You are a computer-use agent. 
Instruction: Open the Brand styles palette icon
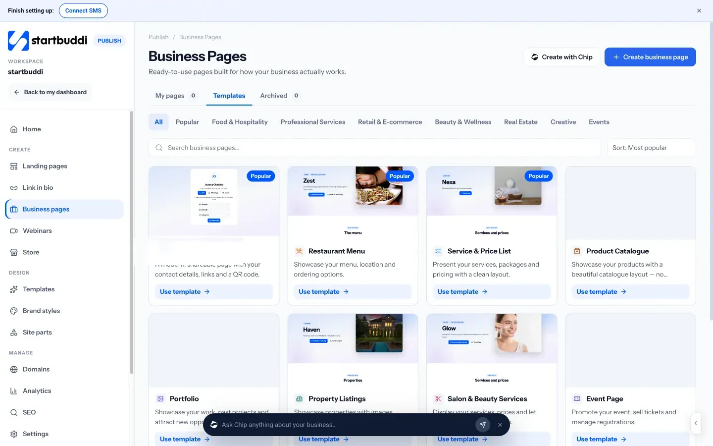[14, 311]
